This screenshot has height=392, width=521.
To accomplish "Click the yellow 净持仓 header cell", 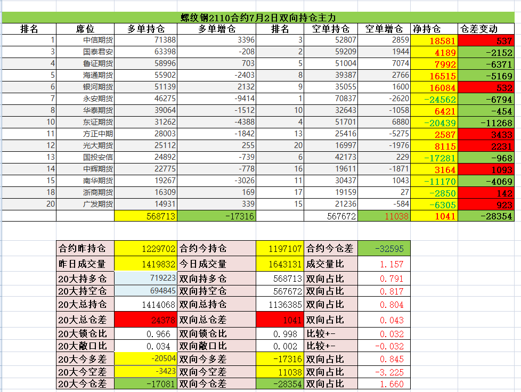I will 434,29.
